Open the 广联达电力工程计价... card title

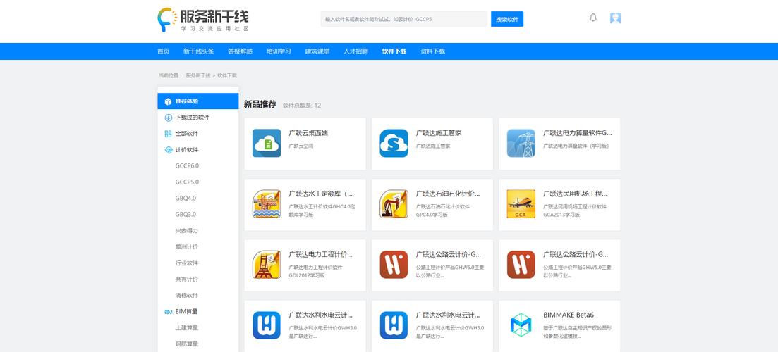pos(320,254)
